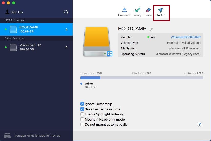Click the Sign Up label
The width and height of the screenshot is (211, 141).
click(x=17, y=12)
